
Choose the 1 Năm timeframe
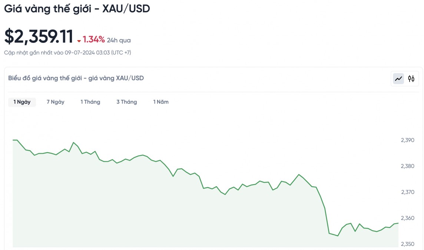tap(161, 102)
